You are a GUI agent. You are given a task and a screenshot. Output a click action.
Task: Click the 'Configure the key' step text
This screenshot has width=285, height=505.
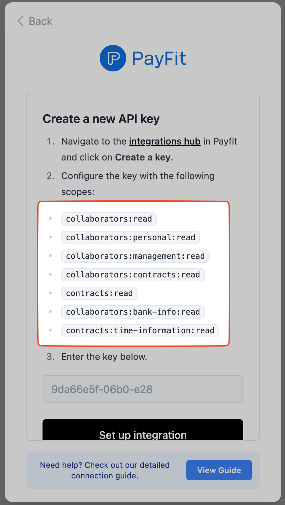[138, 176]
